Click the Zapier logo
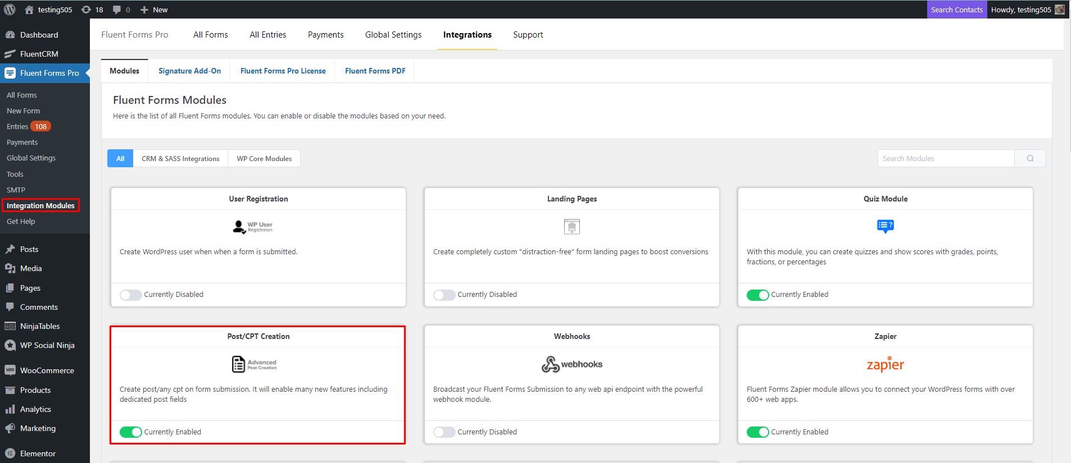Image resolution: width=1071 pixels, height=463 pixels. [x=886, y=364]
